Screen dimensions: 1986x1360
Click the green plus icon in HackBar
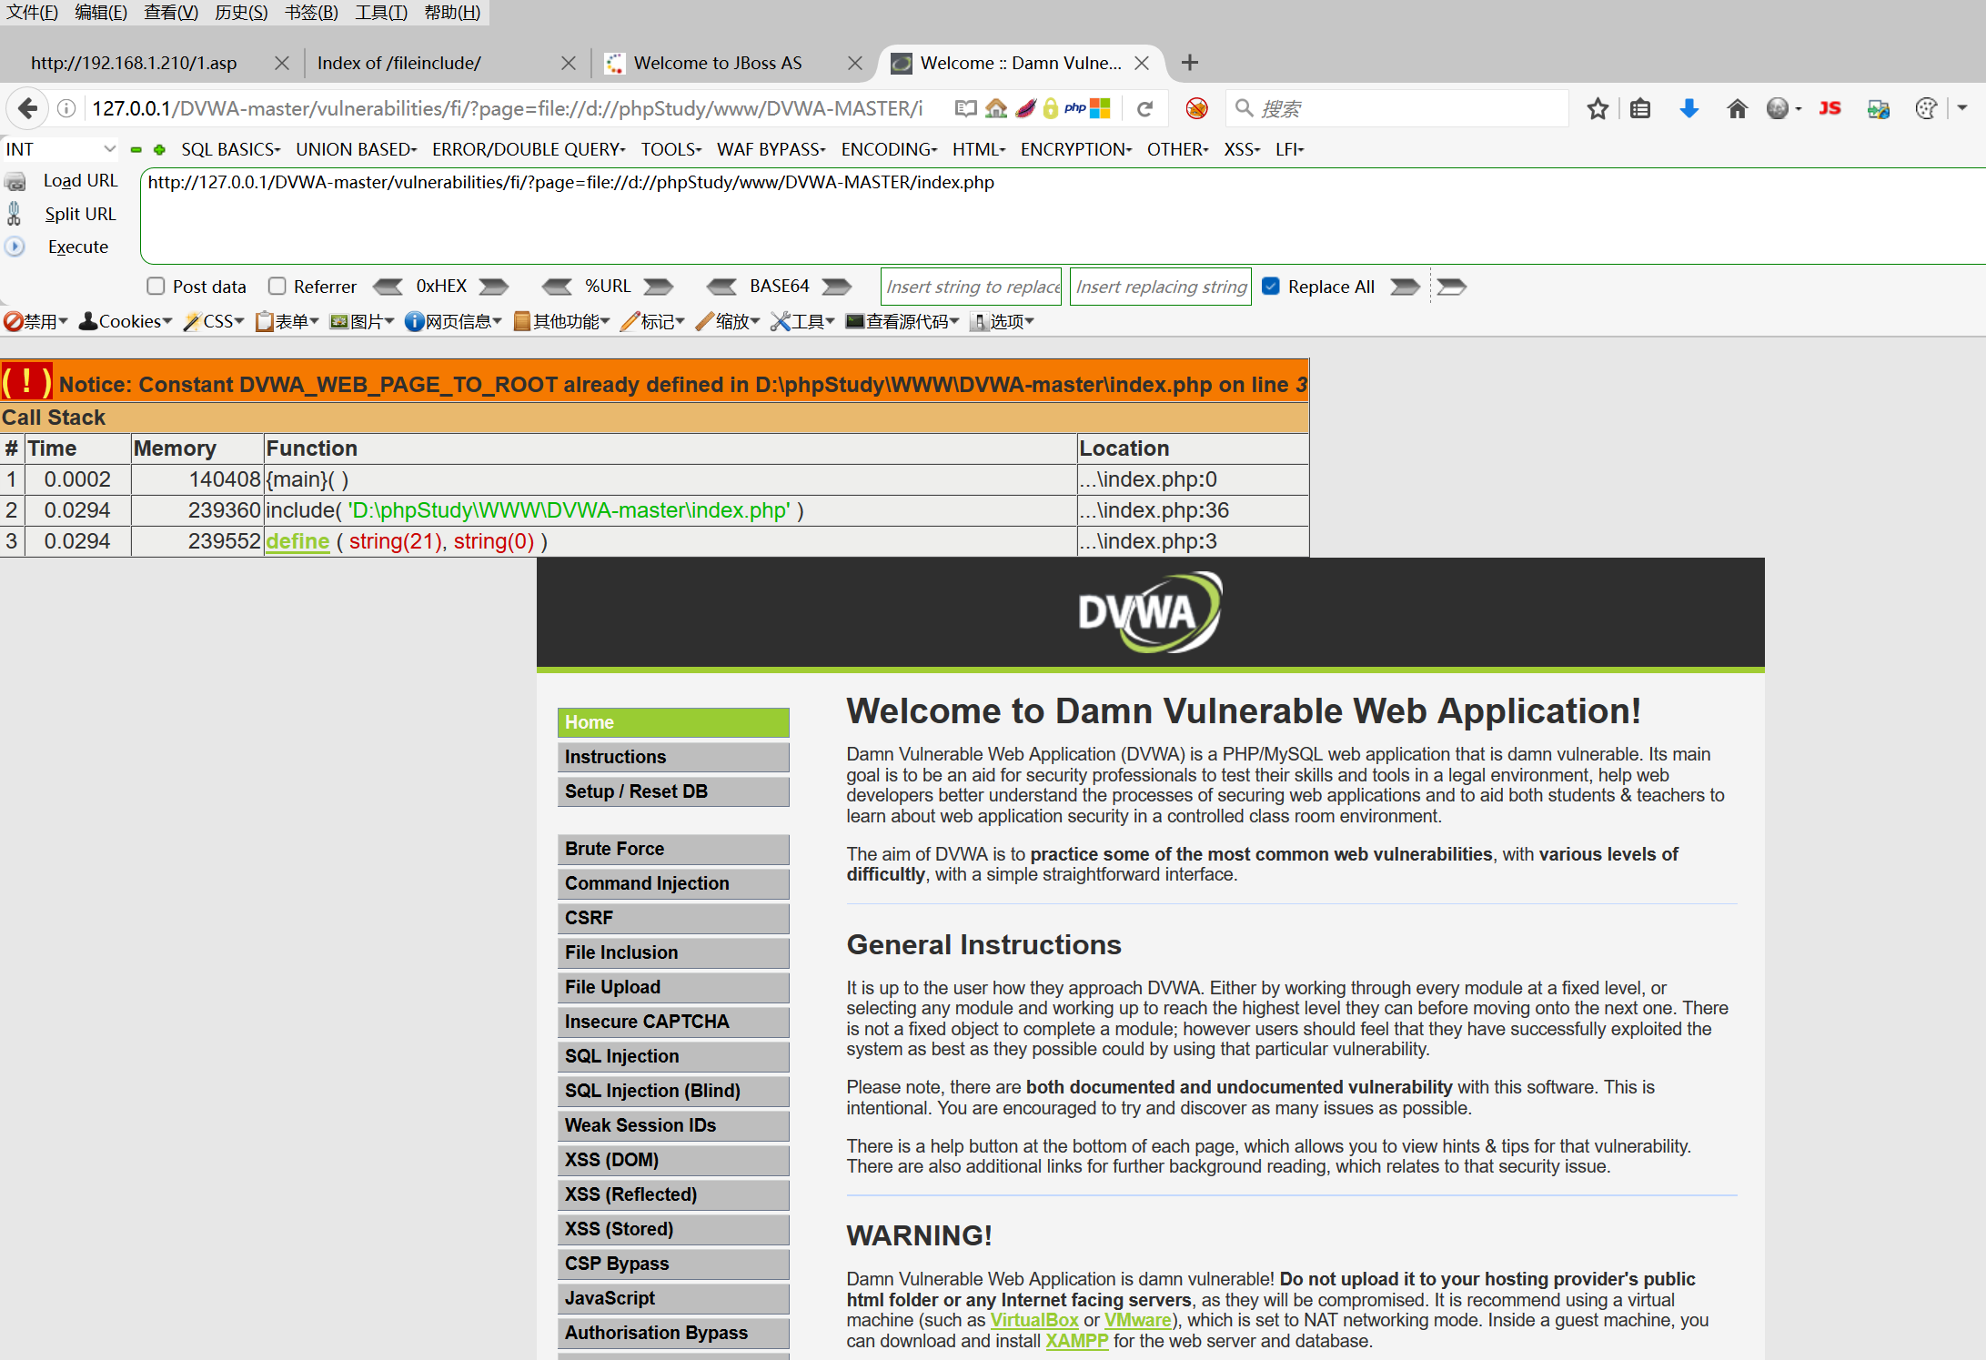click(159, 149)
